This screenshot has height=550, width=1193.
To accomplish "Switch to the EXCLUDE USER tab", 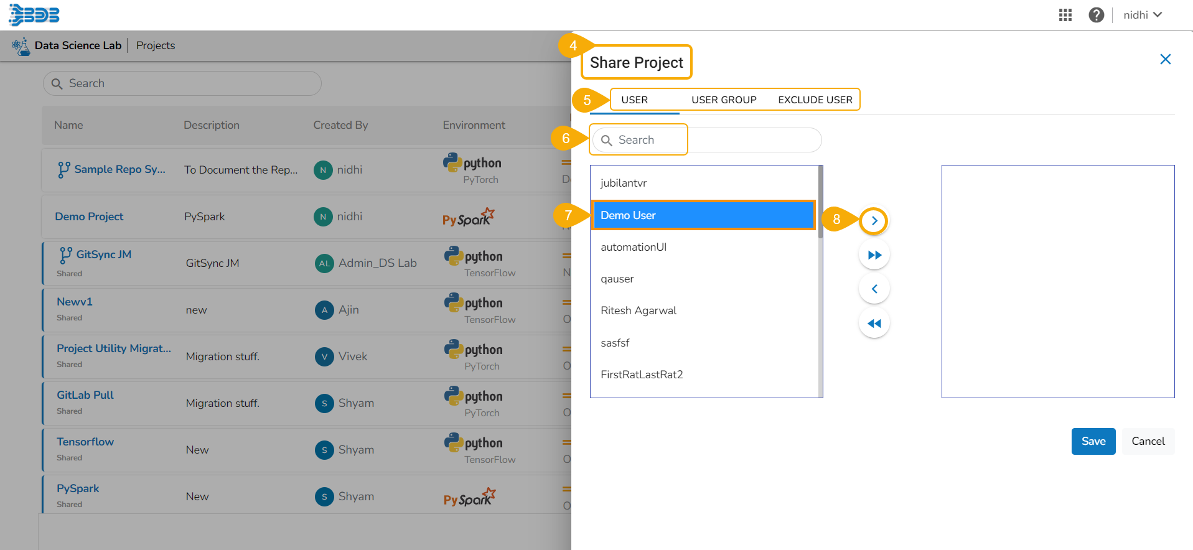I will click(815, 100).
